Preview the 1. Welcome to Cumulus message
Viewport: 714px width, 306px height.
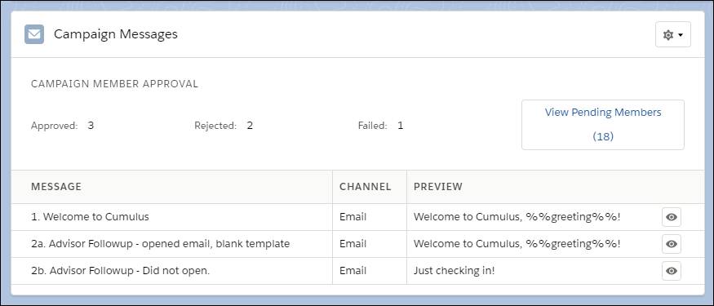tap(672, 217)
